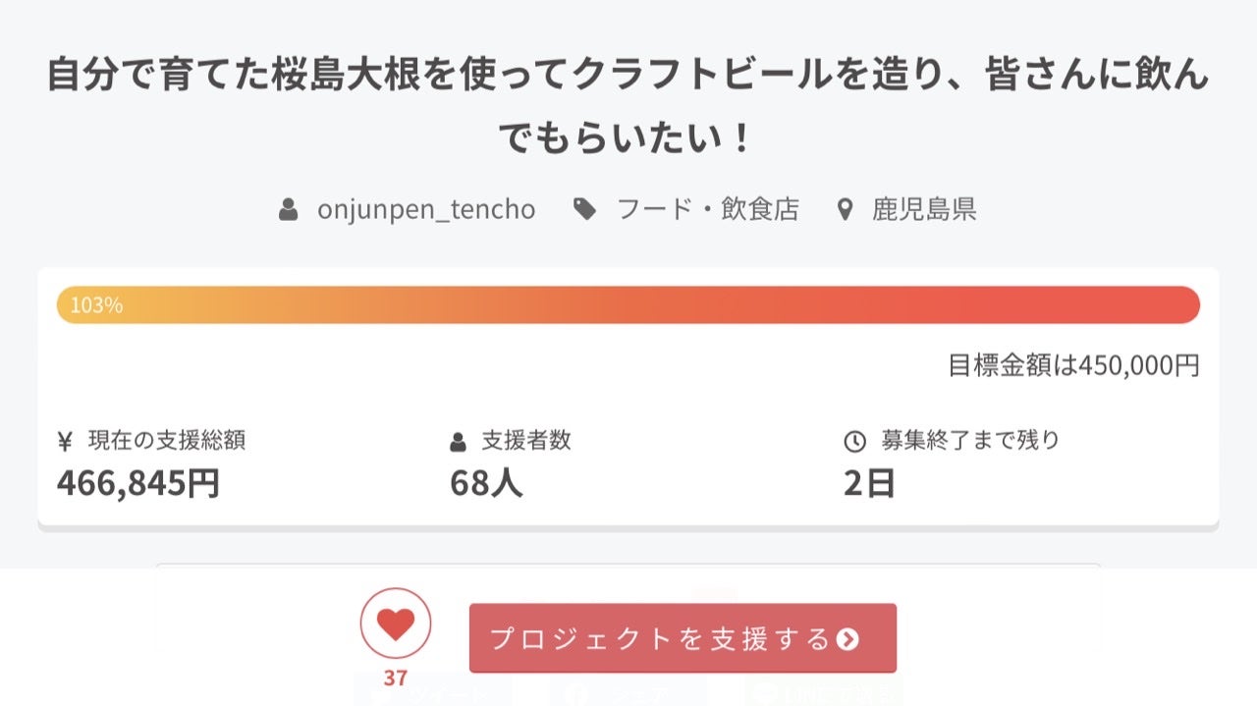The width and height of the screenshot is (1257, 706).
Task: Click the 68人 supporter count
Action: coord(486,483)
